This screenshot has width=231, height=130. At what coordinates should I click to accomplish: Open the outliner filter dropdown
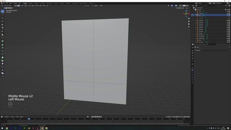pos(226,6)
